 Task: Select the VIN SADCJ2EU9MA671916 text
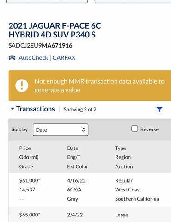[x=40, y=46]
